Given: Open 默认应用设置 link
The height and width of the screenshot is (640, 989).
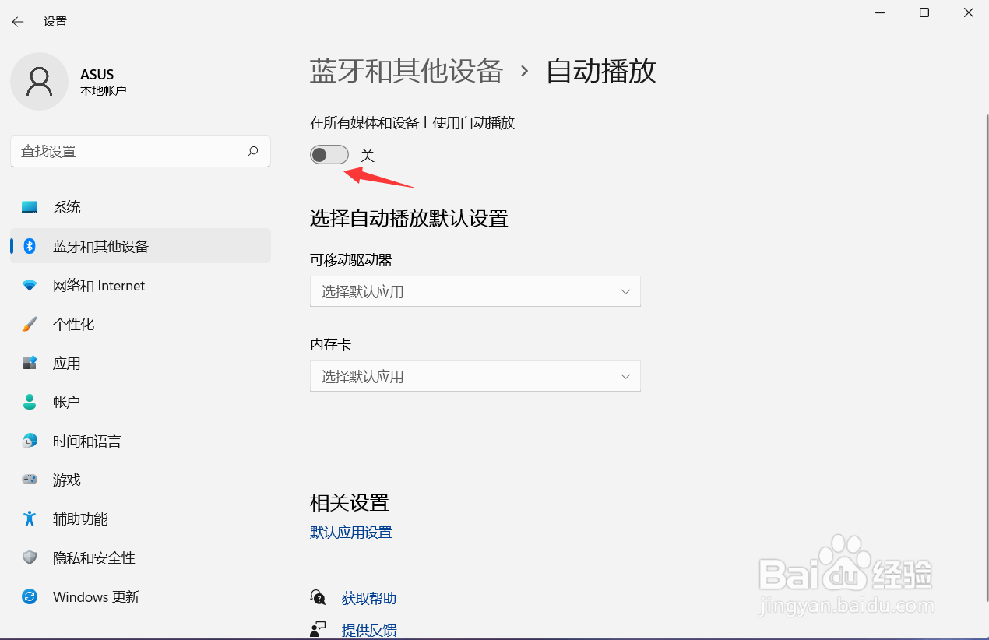Looking at the screenshot, I should (350, 532).
